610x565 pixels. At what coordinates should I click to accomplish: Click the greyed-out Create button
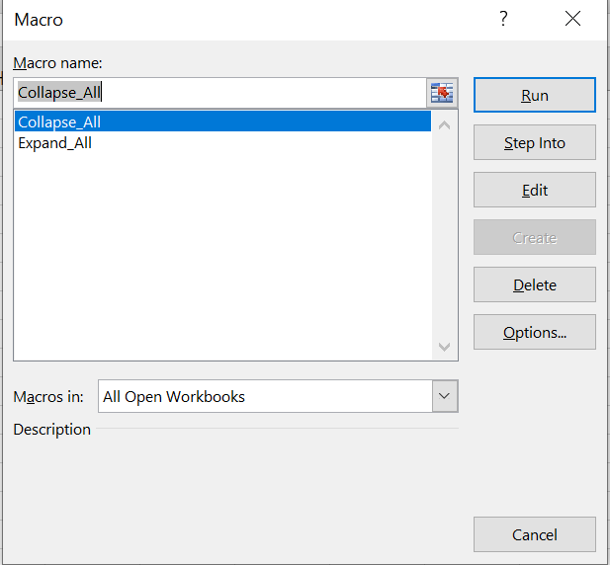pos(534,238)
